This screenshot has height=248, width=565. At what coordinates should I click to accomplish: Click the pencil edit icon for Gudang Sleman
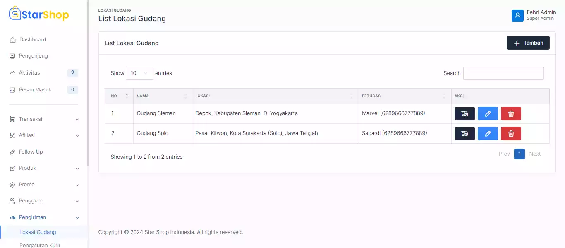(x=488, y=114)
